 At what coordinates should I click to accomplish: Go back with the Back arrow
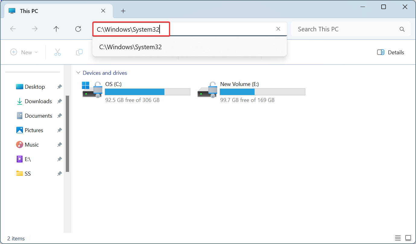coord(13,29)
